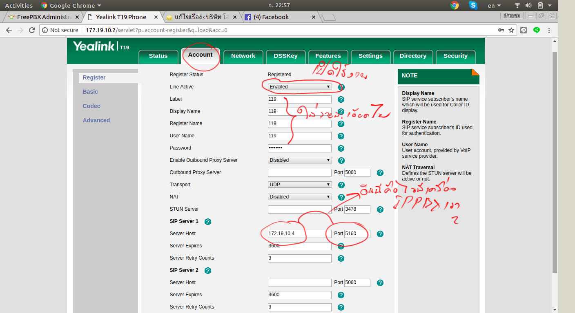The width and height of the screenshot is (575, 313).
Task: Open help icon for Line Active
Action: tap(341, 87)
